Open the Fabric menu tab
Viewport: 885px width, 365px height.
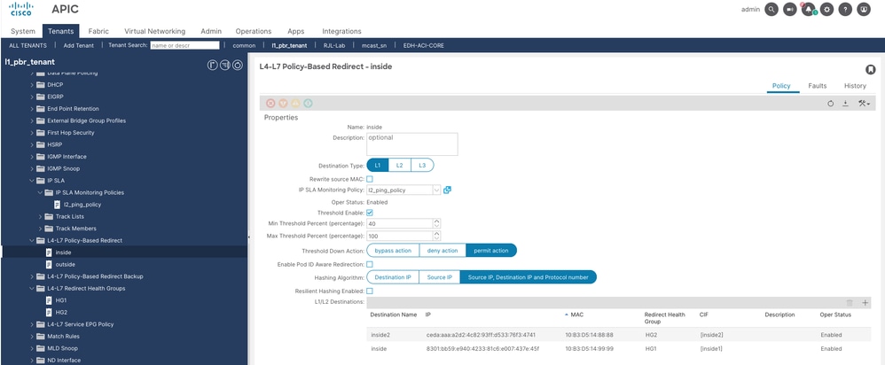click(98, 31)
